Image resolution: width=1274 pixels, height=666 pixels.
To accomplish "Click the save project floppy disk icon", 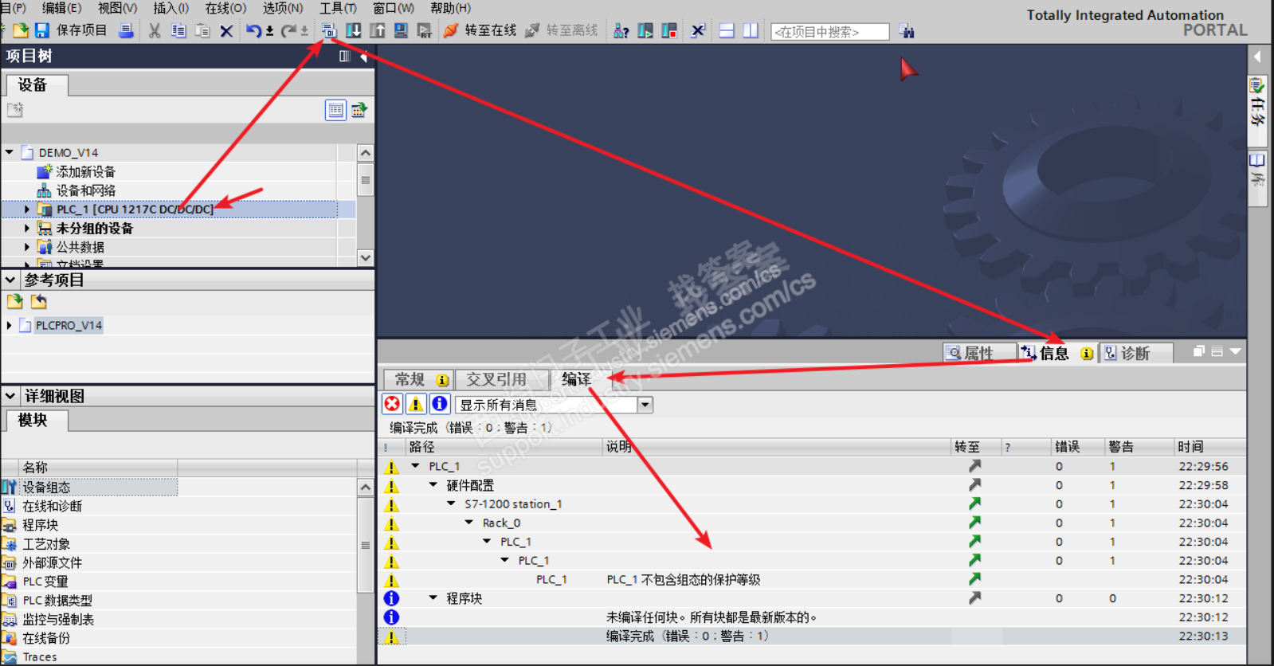I will coord(42,30).
